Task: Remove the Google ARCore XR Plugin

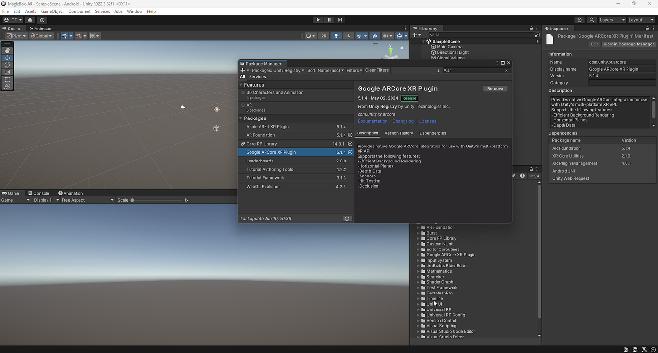Action: coord(495,88)
